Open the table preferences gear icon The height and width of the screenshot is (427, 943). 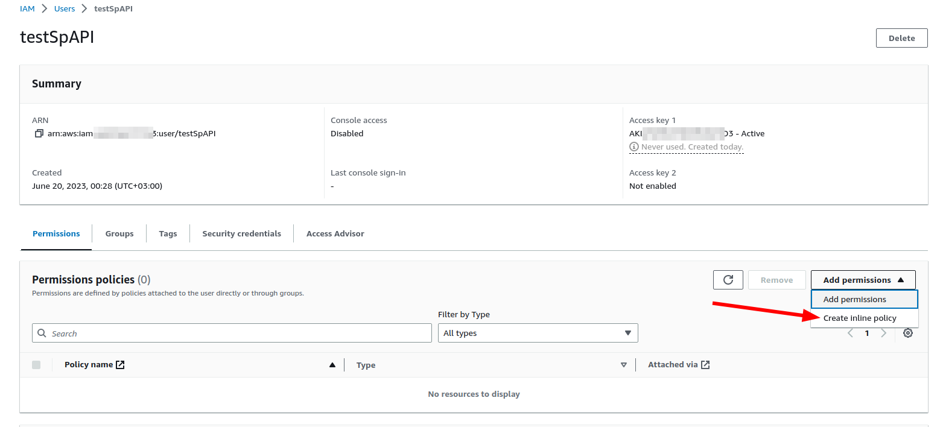[x=908, y=333]
